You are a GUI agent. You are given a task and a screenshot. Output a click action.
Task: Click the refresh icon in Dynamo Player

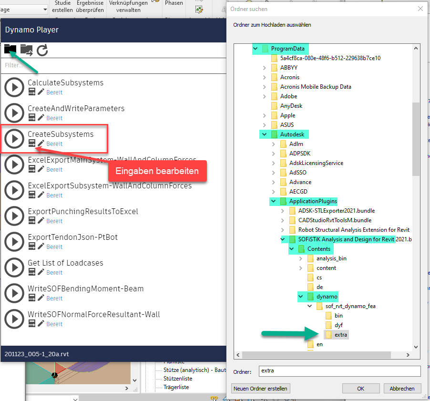tap(42, 50)
